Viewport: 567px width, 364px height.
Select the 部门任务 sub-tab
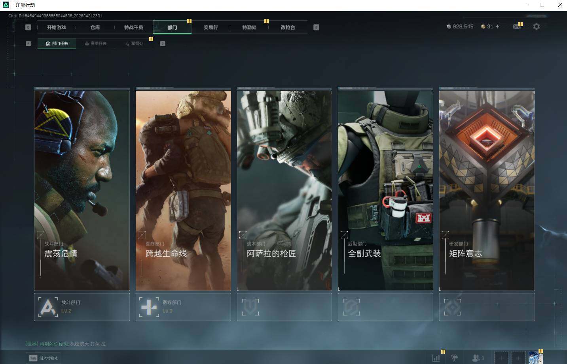[57, 43]
